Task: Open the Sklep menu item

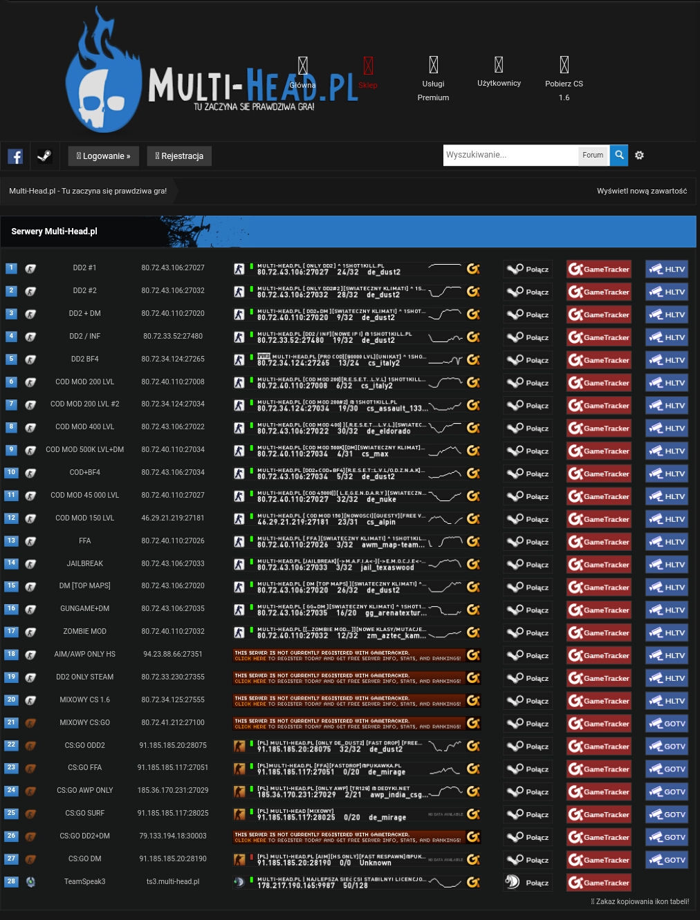Action: (368, 73)
